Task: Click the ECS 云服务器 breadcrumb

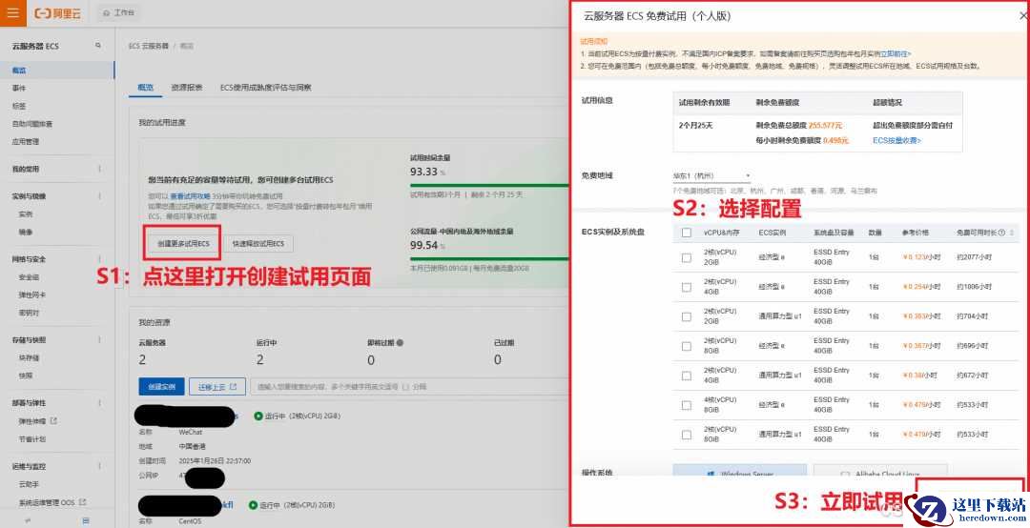Action: [x=149, y=46]
